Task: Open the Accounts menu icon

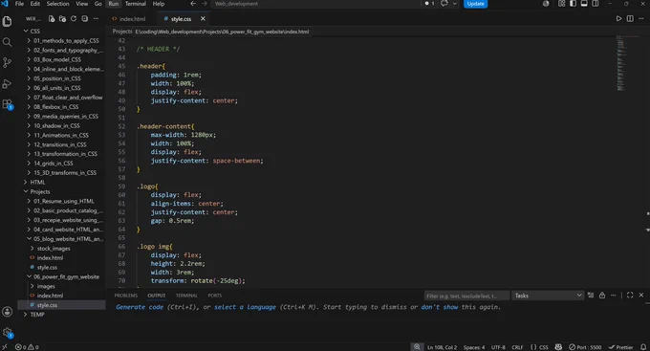Action: (x=7, y=312)
